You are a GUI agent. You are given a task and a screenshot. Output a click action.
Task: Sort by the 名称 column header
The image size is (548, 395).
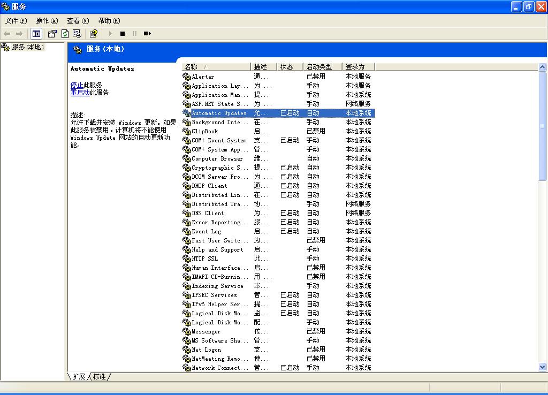click(216, 67)
